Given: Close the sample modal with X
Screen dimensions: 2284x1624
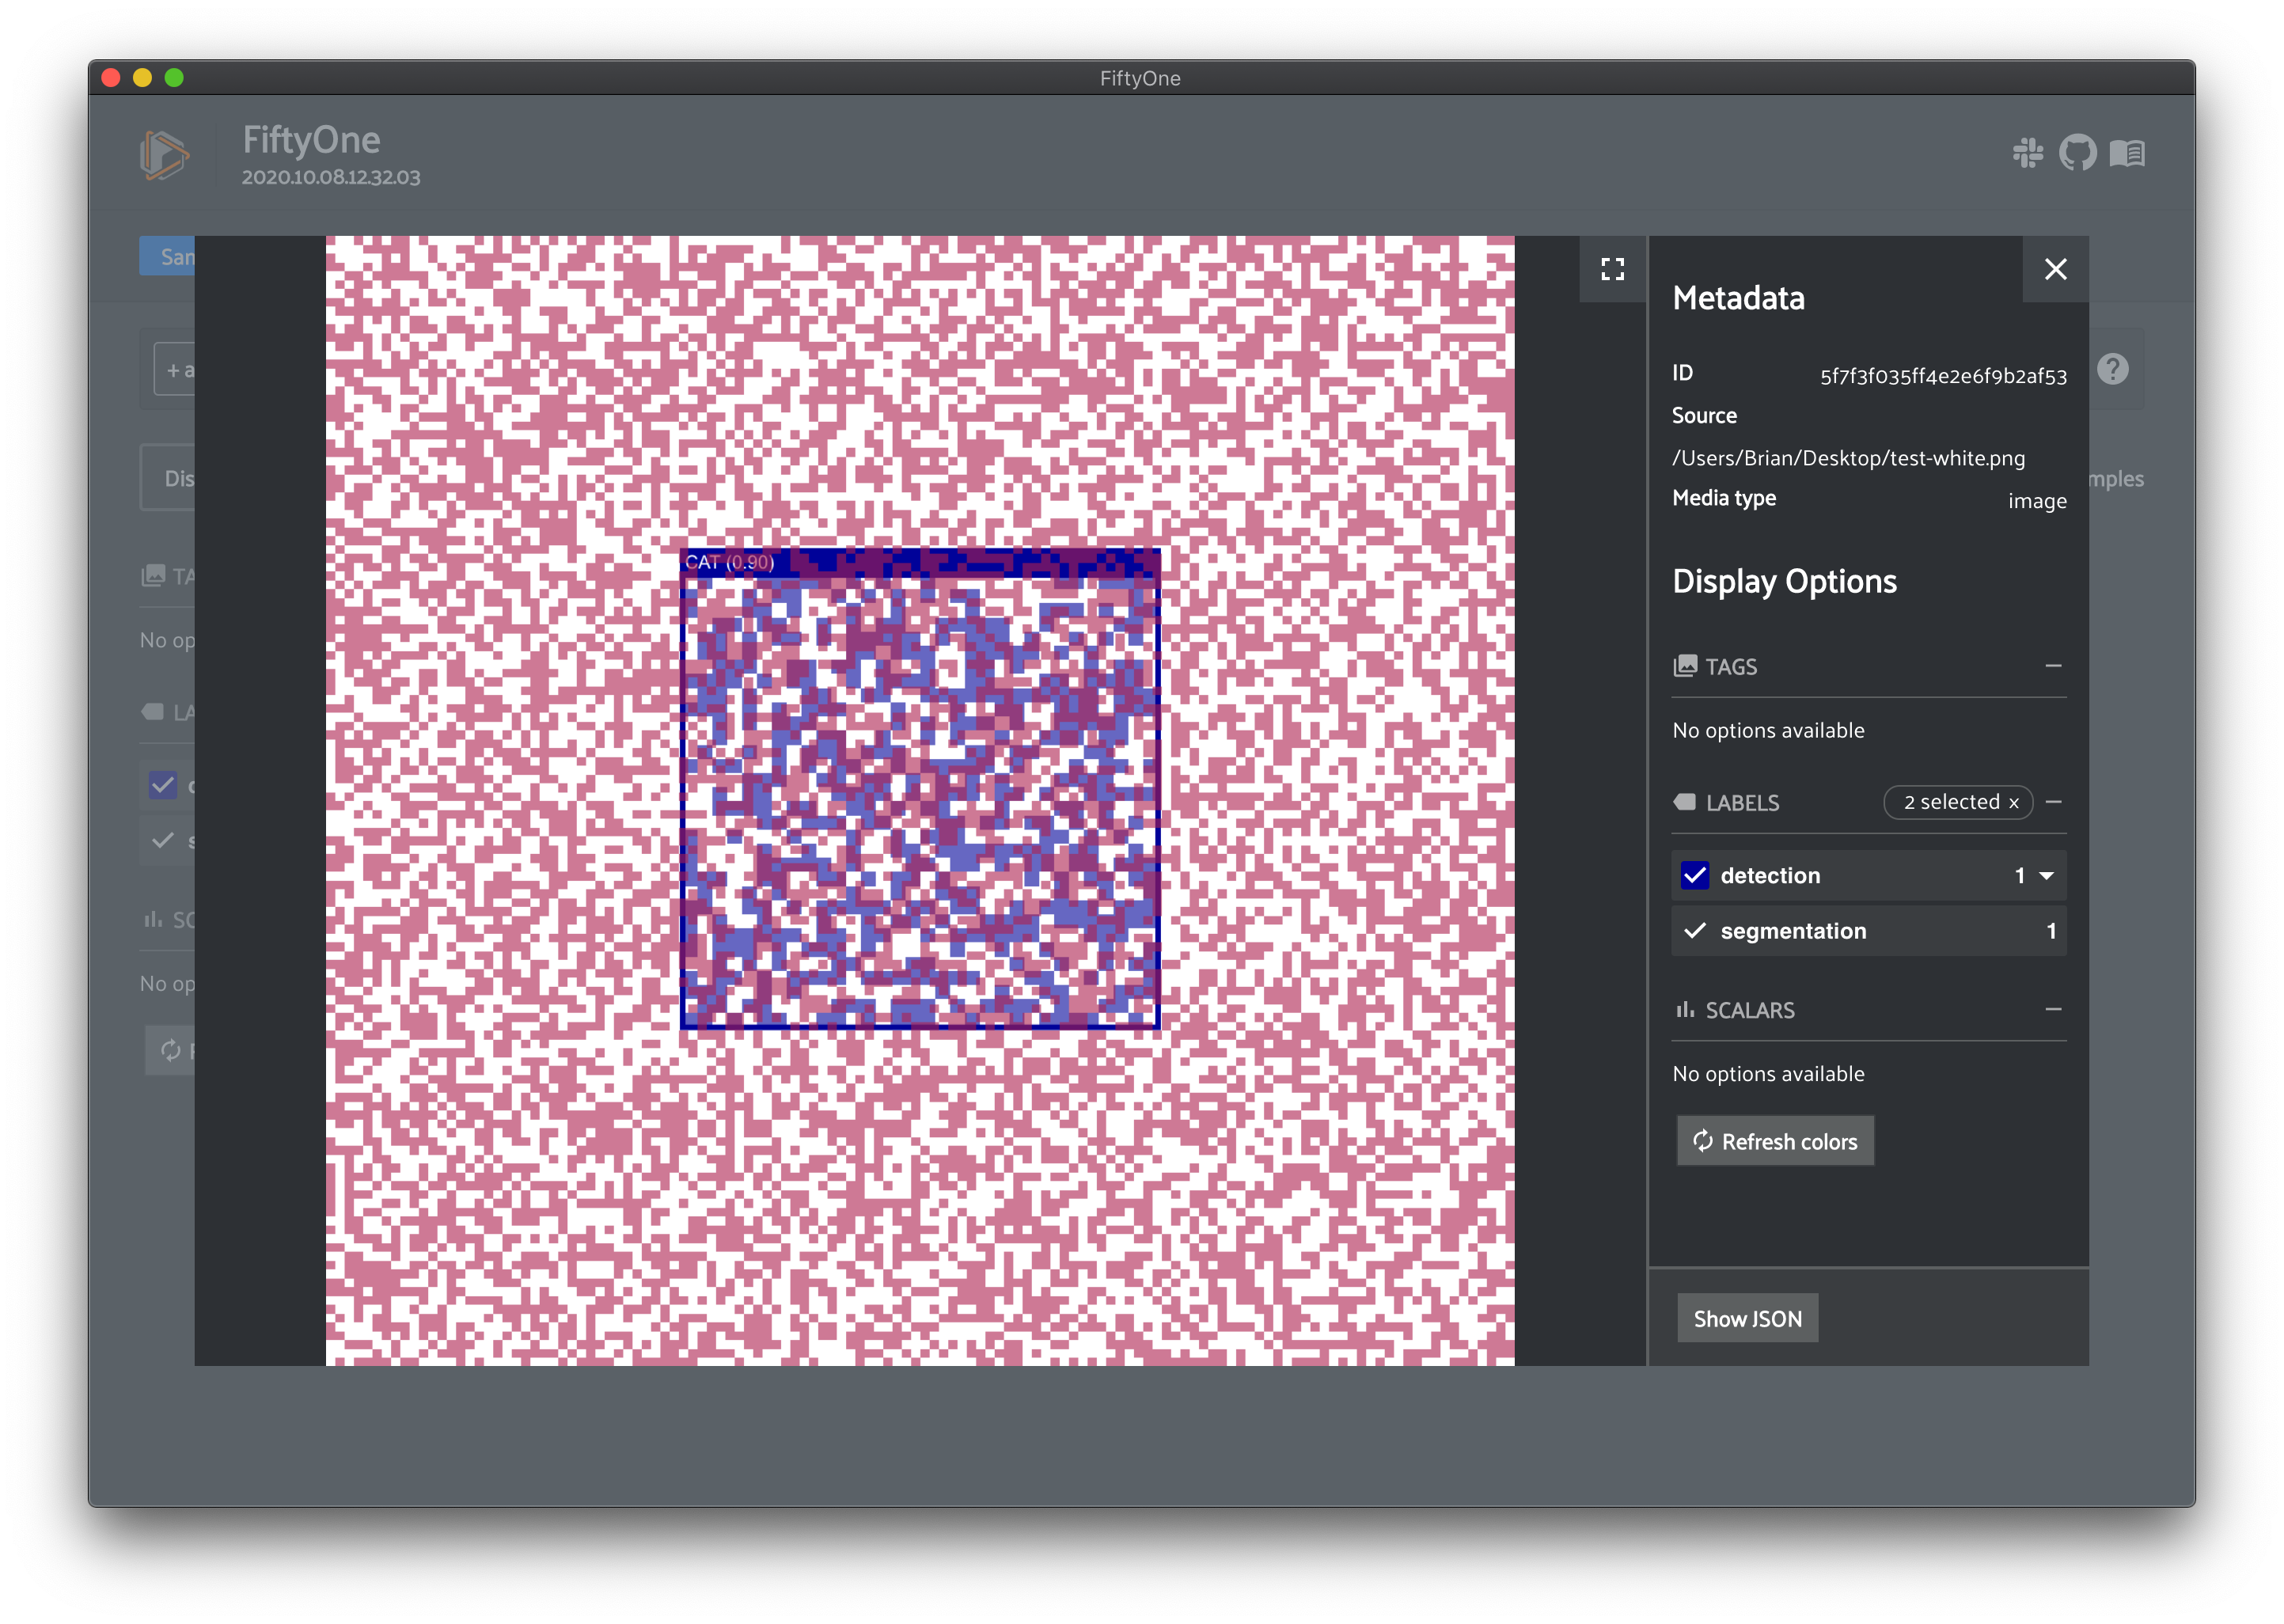Looking at the screenshot, I should (x=2055, y=269).
